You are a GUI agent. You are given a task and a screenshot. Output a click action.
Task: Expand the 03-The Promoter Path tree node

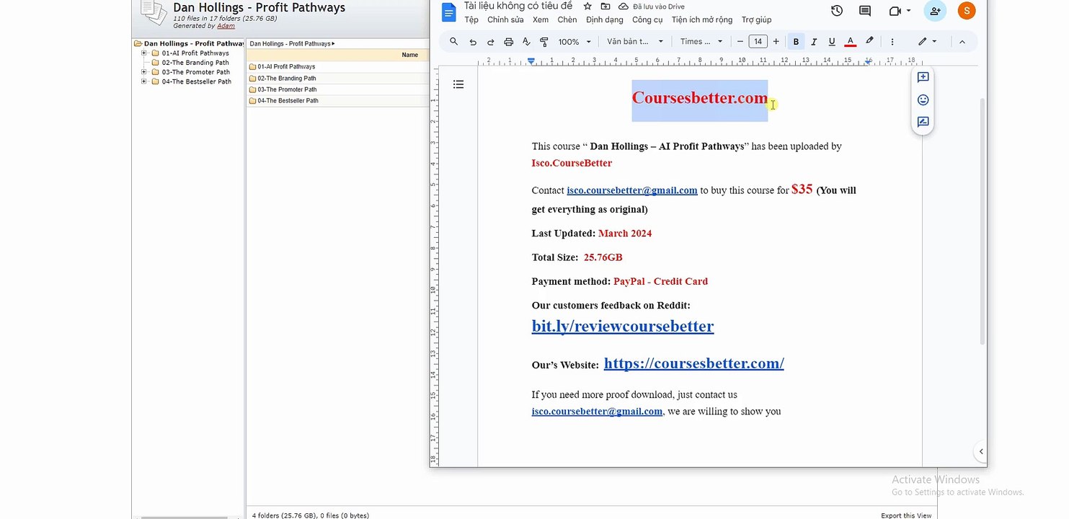tap(144, 72)
